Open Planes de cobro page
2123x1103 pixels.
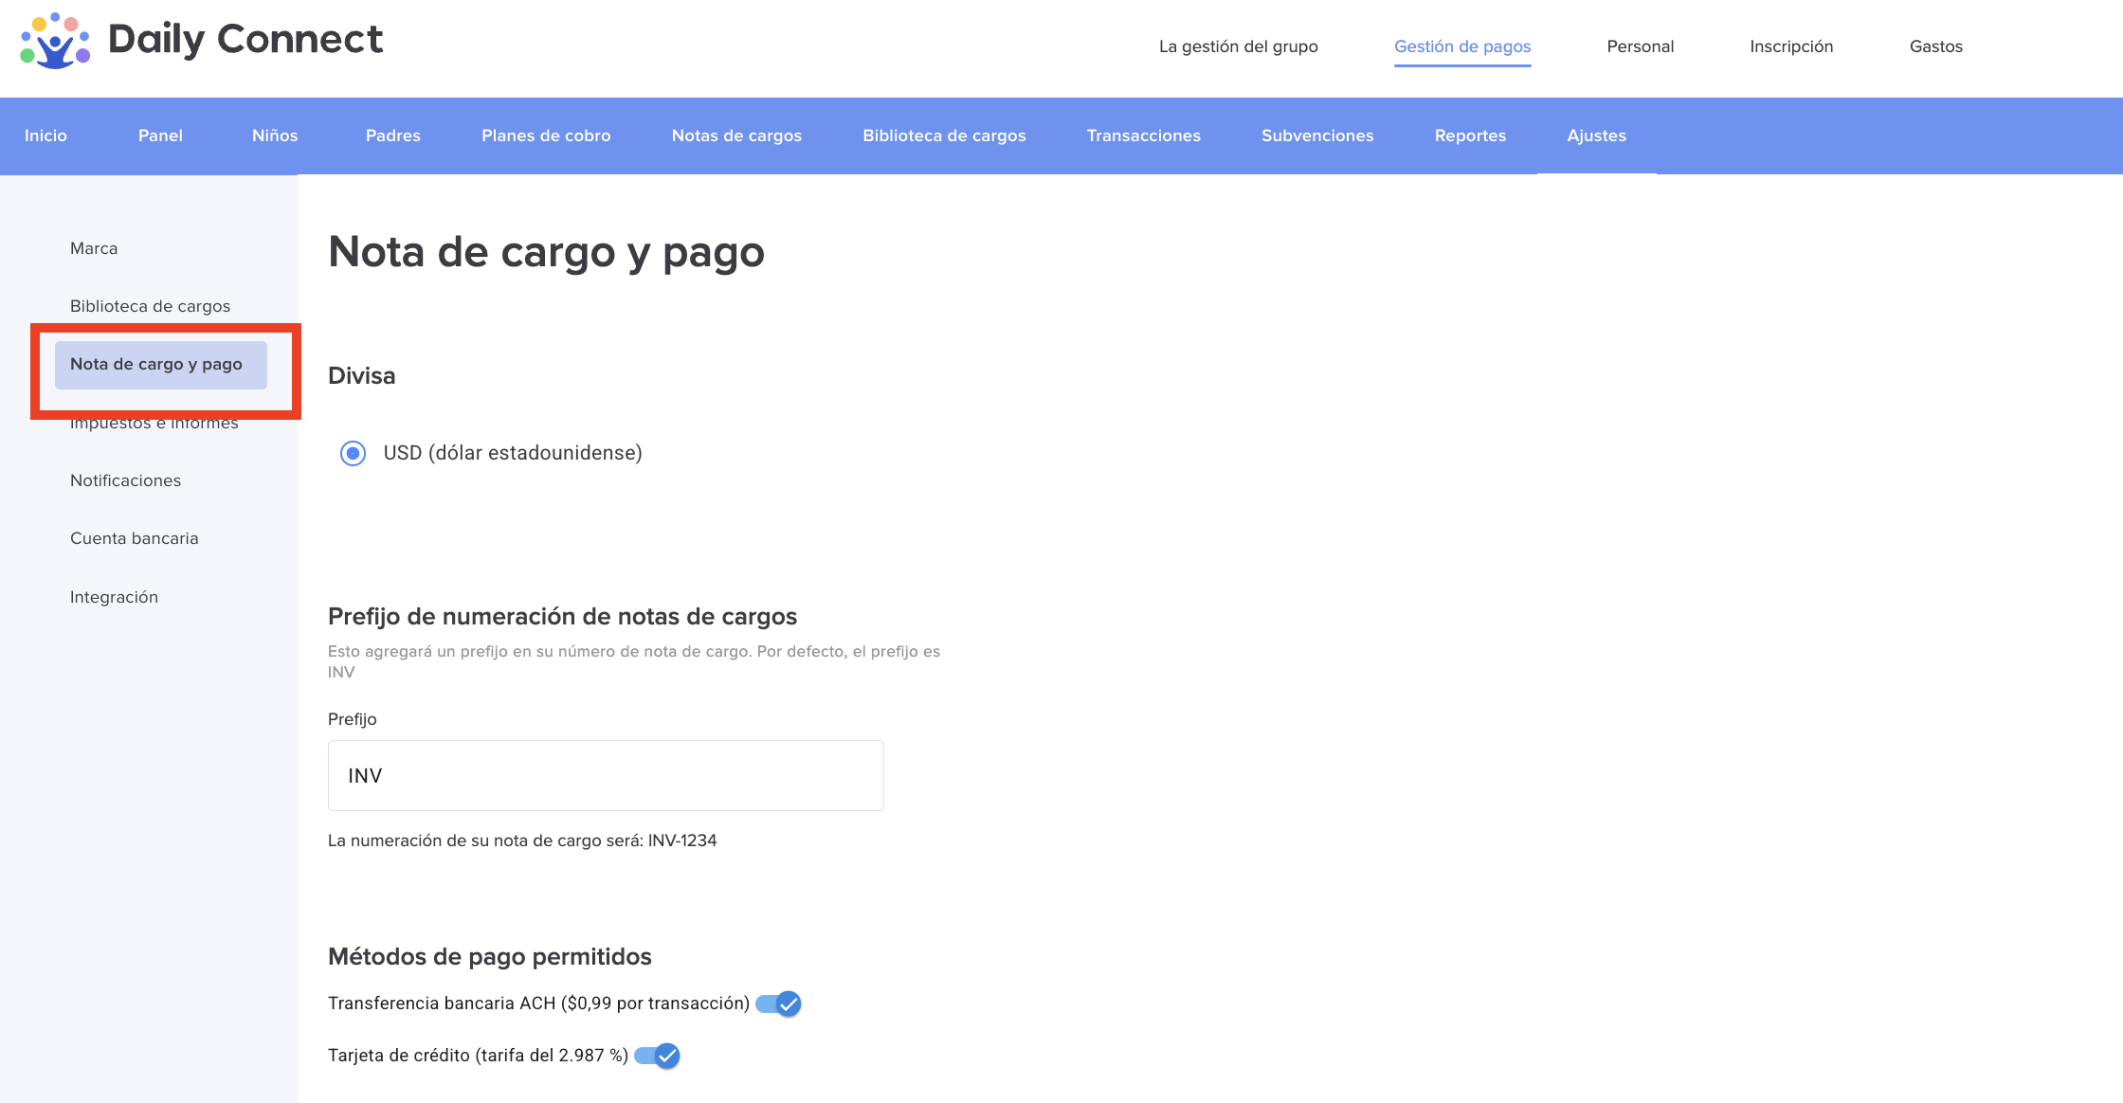click(546, 136)
